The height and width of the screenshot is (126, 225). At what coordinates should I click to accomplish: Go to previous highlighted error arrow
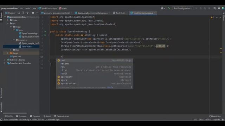(x=217, y=17)
